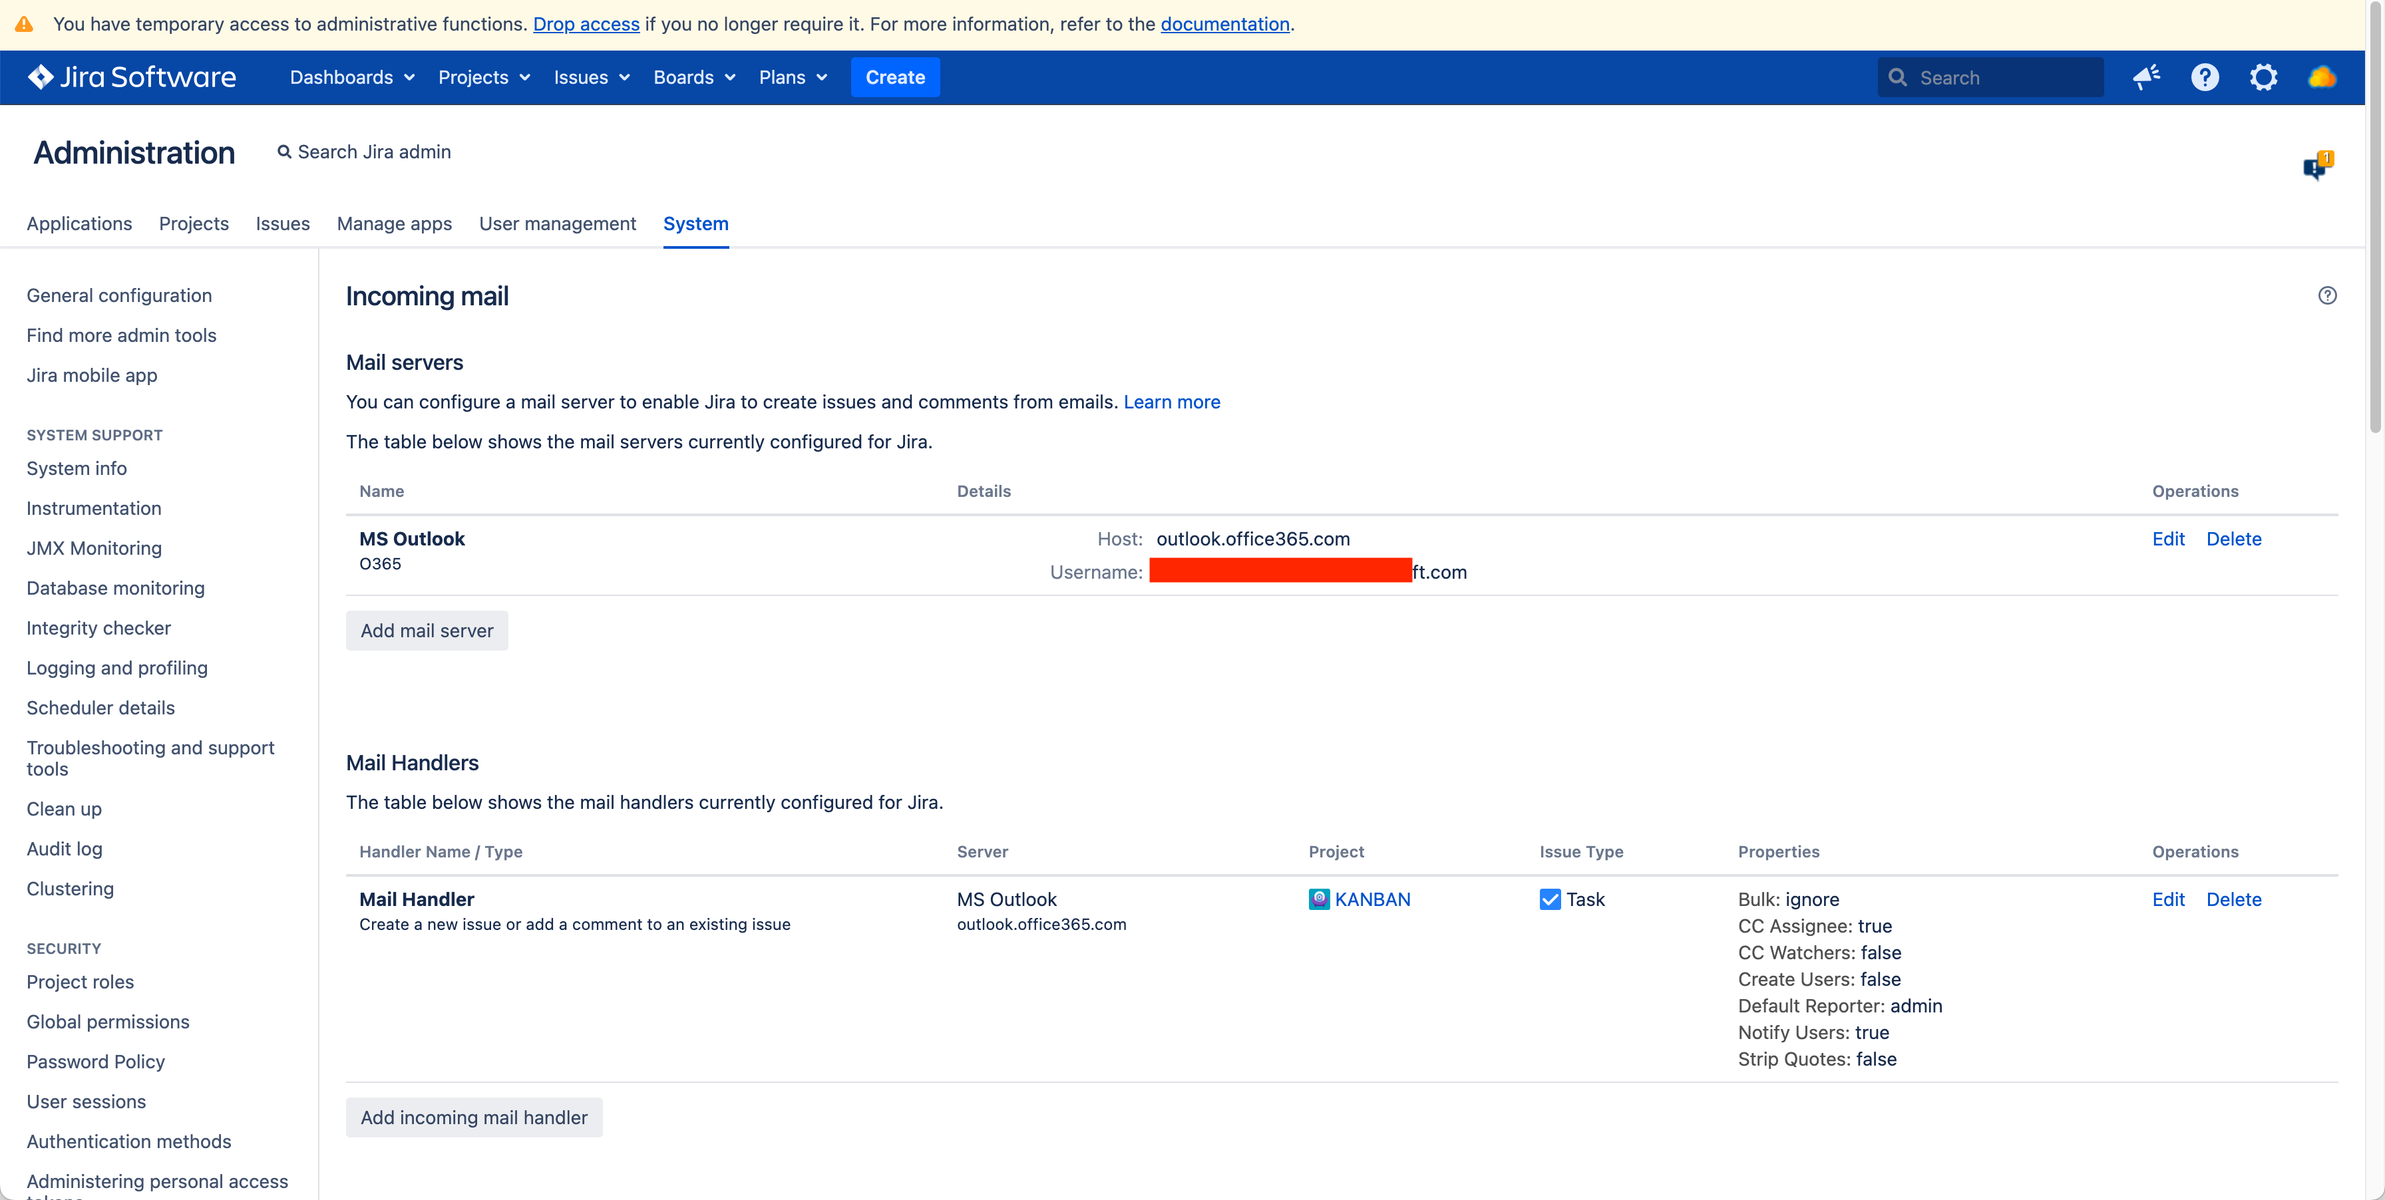This screenshot has width=2385, height=1200.
Task: Click the Drop access link
Action: pos(586,24)
